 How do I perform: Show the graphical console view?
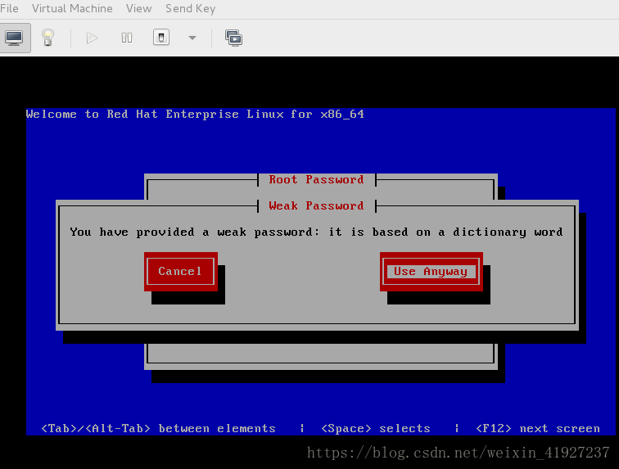pos(15,38)
